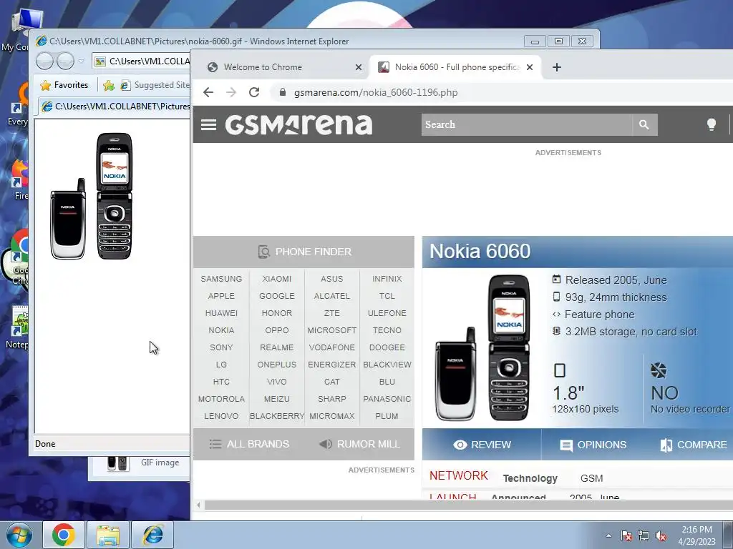Click the Internet Explorer forward button
The width and height of the screenshot is (733, 549).
click(x=65, y=61)
